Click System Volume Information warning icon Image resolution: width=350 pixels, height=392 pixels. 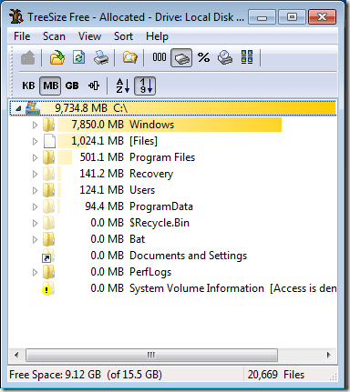48,288
